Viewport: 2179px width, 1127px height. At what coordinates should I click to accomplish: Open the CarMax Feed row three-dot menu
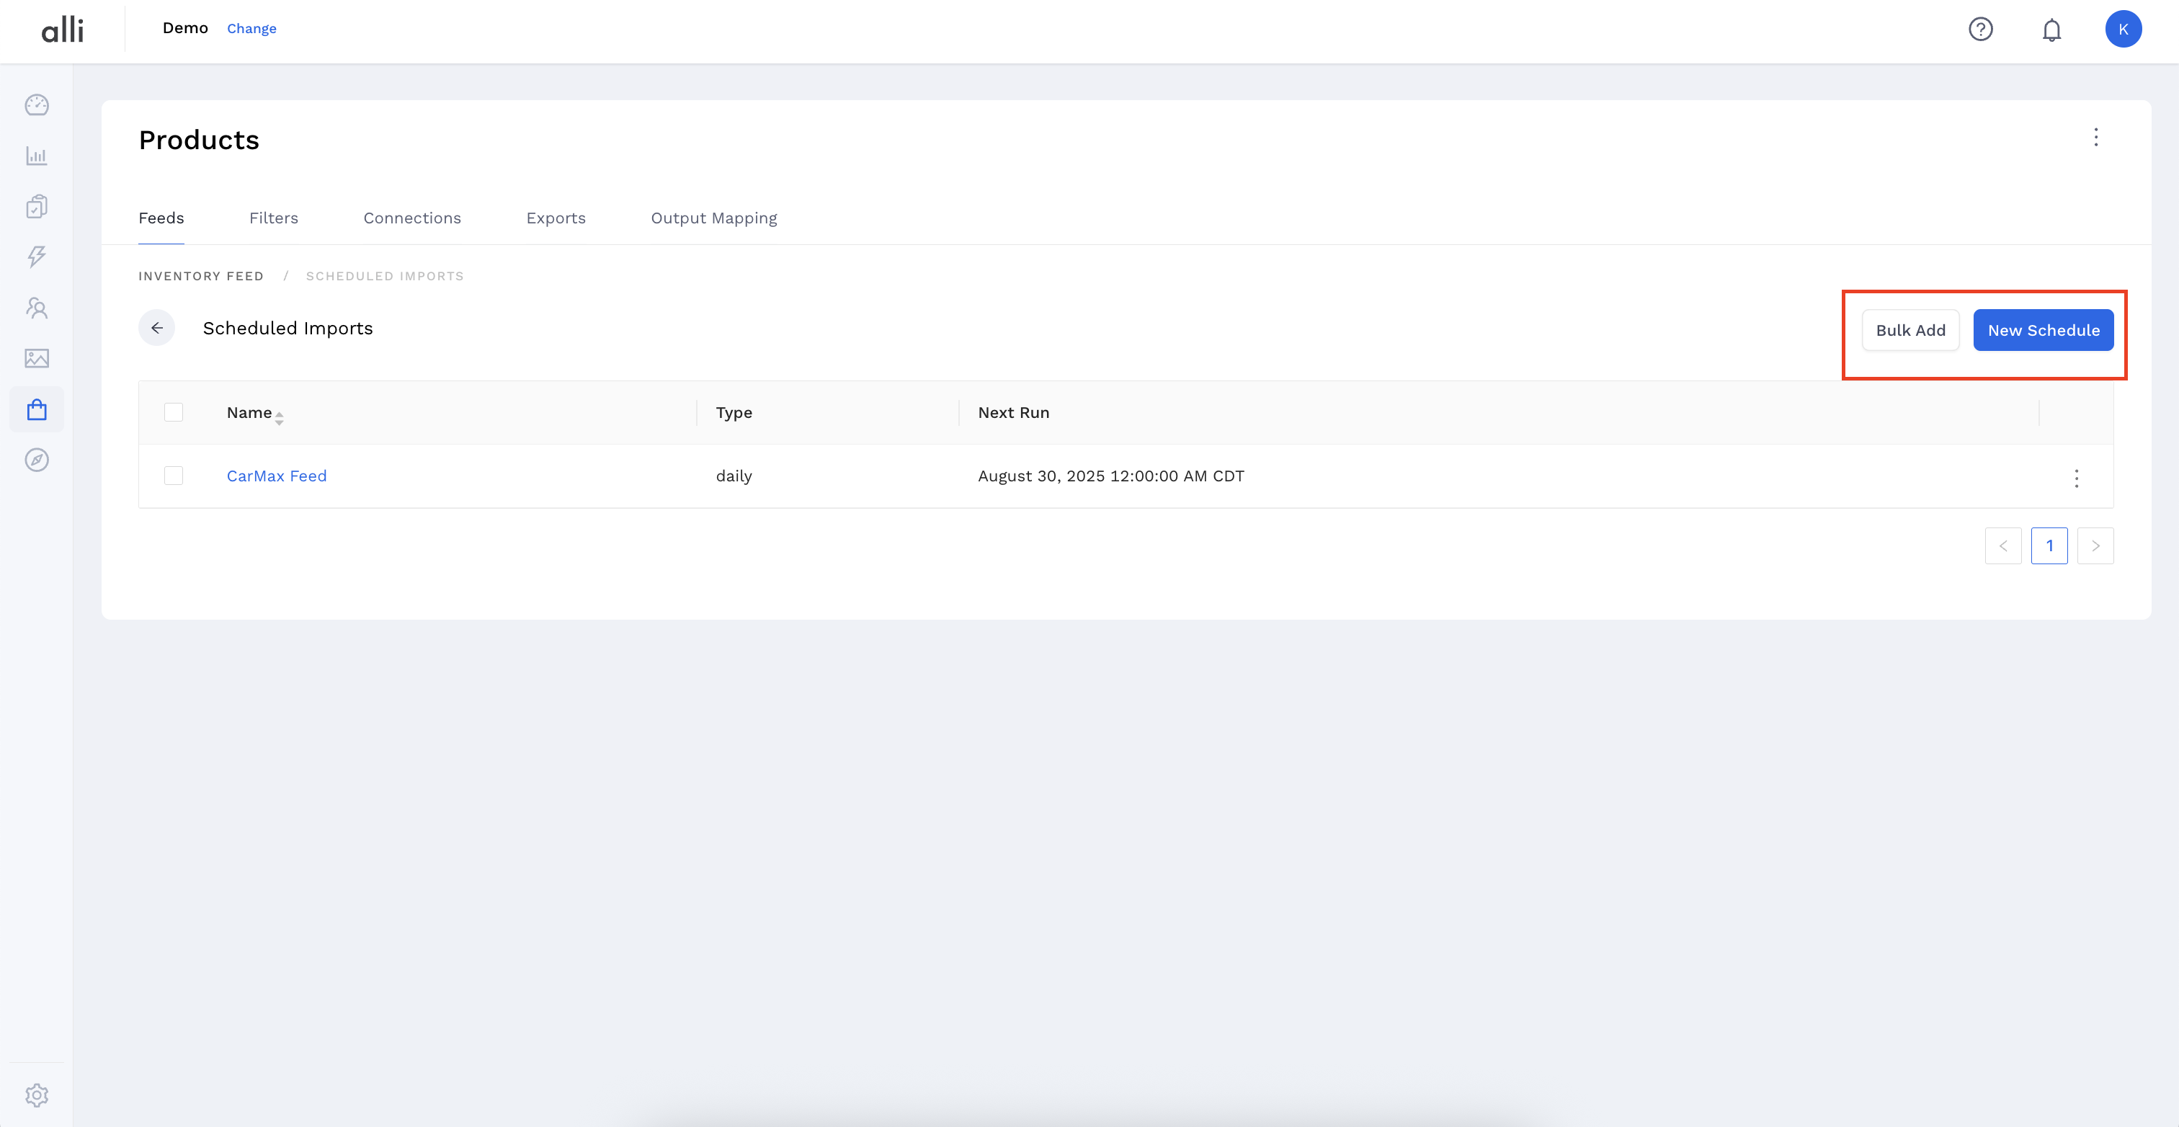tap(2076, 478)
